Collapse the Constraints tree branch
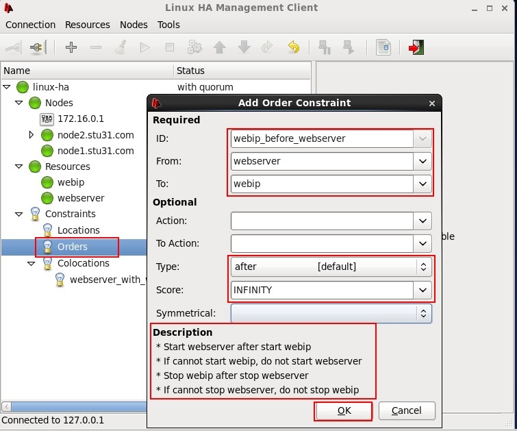Screen dimensions: 517x431 click(x=18, y=214)
